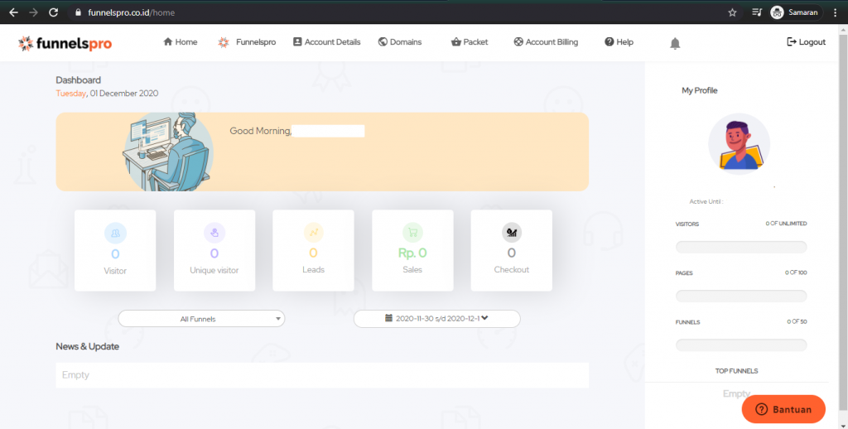Open Account Billing page

point(546,42)
